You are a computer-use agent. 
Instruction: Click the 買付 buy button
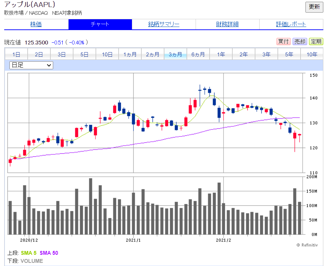[283, 42]
